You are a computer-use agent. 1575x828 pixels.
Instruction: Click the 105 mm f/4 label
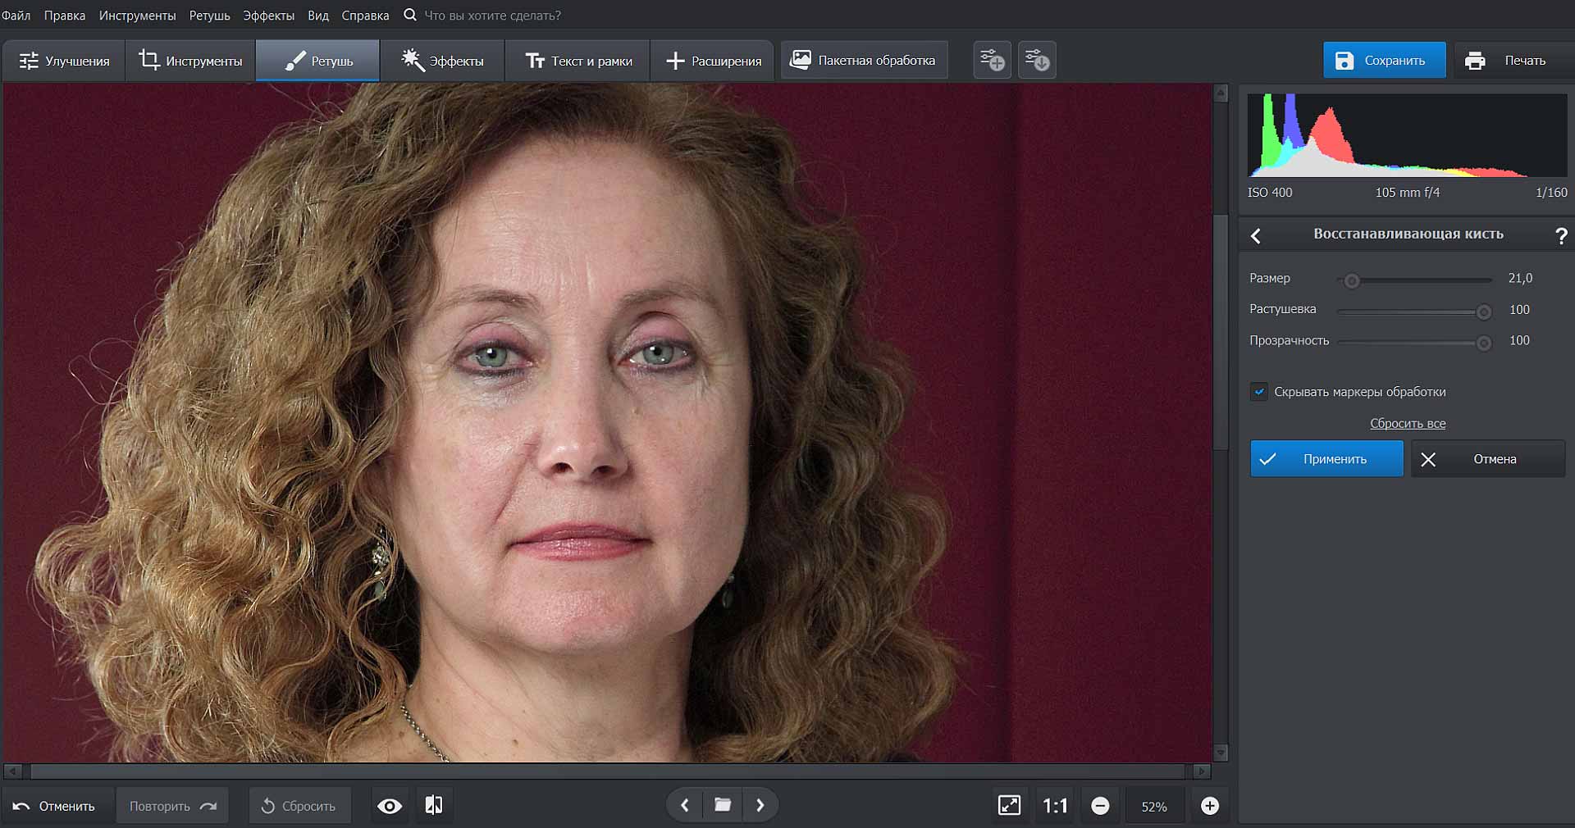[1408, 193]
